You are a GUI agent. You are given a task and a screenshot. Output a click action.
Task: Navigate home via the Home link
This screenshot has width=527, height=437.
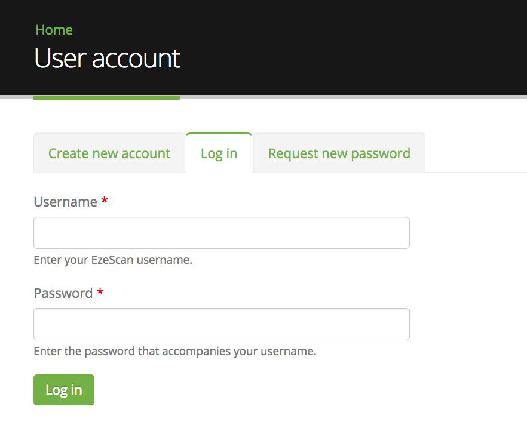point(54,29)
